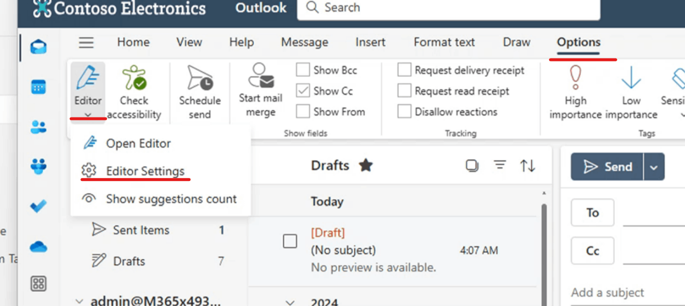Click the Check accessibility icon

pyautogui.click(x=134, y=79)
